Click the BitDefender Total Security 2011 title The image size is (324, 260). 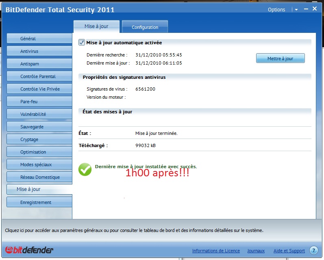pyautogui.click(x=60, y=10)
